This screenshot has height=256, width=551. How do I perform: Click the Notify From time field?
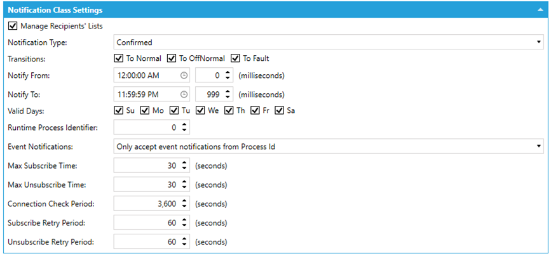146,75
